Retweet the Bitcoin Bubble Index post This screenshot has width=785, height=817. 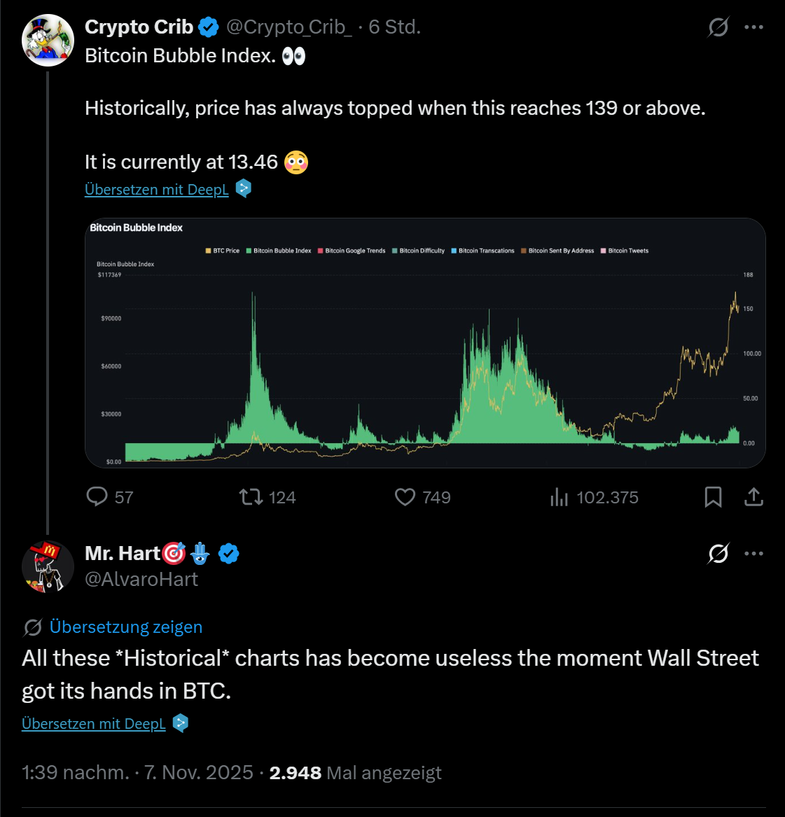[251, 497]
